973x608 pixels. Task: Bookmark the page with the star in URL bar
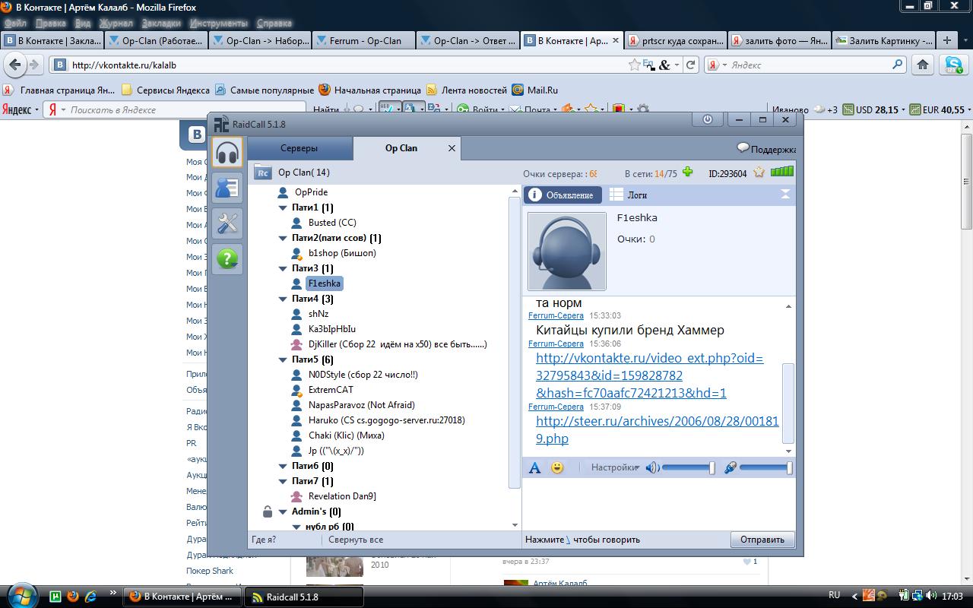point(634,65)
